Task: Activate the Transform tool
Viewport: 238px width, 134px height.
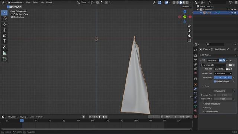Action: click(4, 41)
